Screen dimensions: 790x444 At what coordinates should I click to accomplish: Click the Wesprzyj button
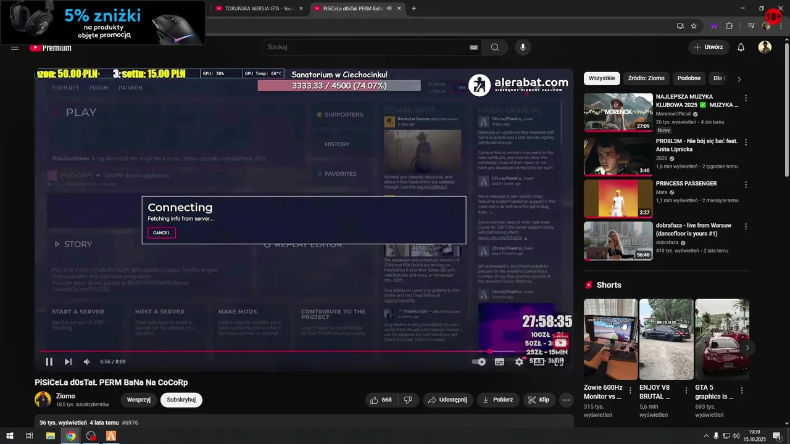[x=139, y=400]
